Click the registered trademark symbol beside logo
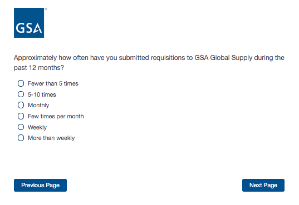The height and width of the screenshot is (205, 299). (x=46, y=9)
